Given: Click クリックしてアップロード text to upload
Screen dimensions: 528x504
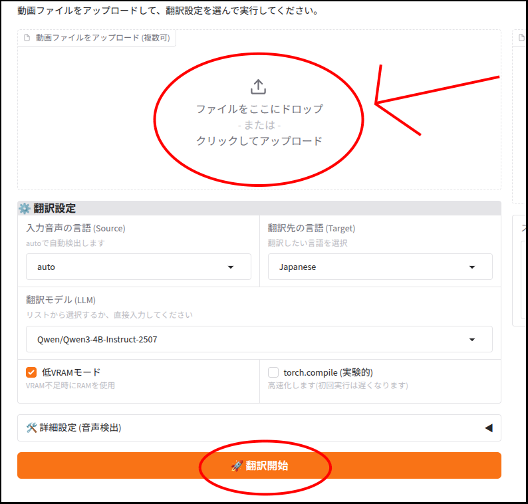Looking at the screenshot, I should click(x=259, y=141).
